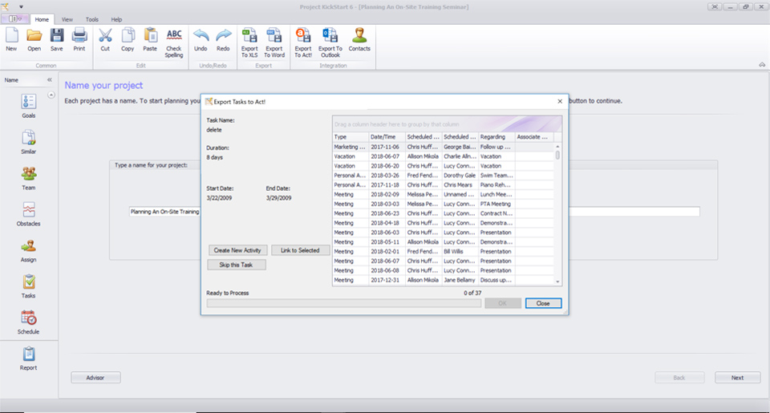Image resolution: width=770 pixels, height=413 pixels.
Task: Sort by the Date/Time column header
Action: click(x=387, y=137)
